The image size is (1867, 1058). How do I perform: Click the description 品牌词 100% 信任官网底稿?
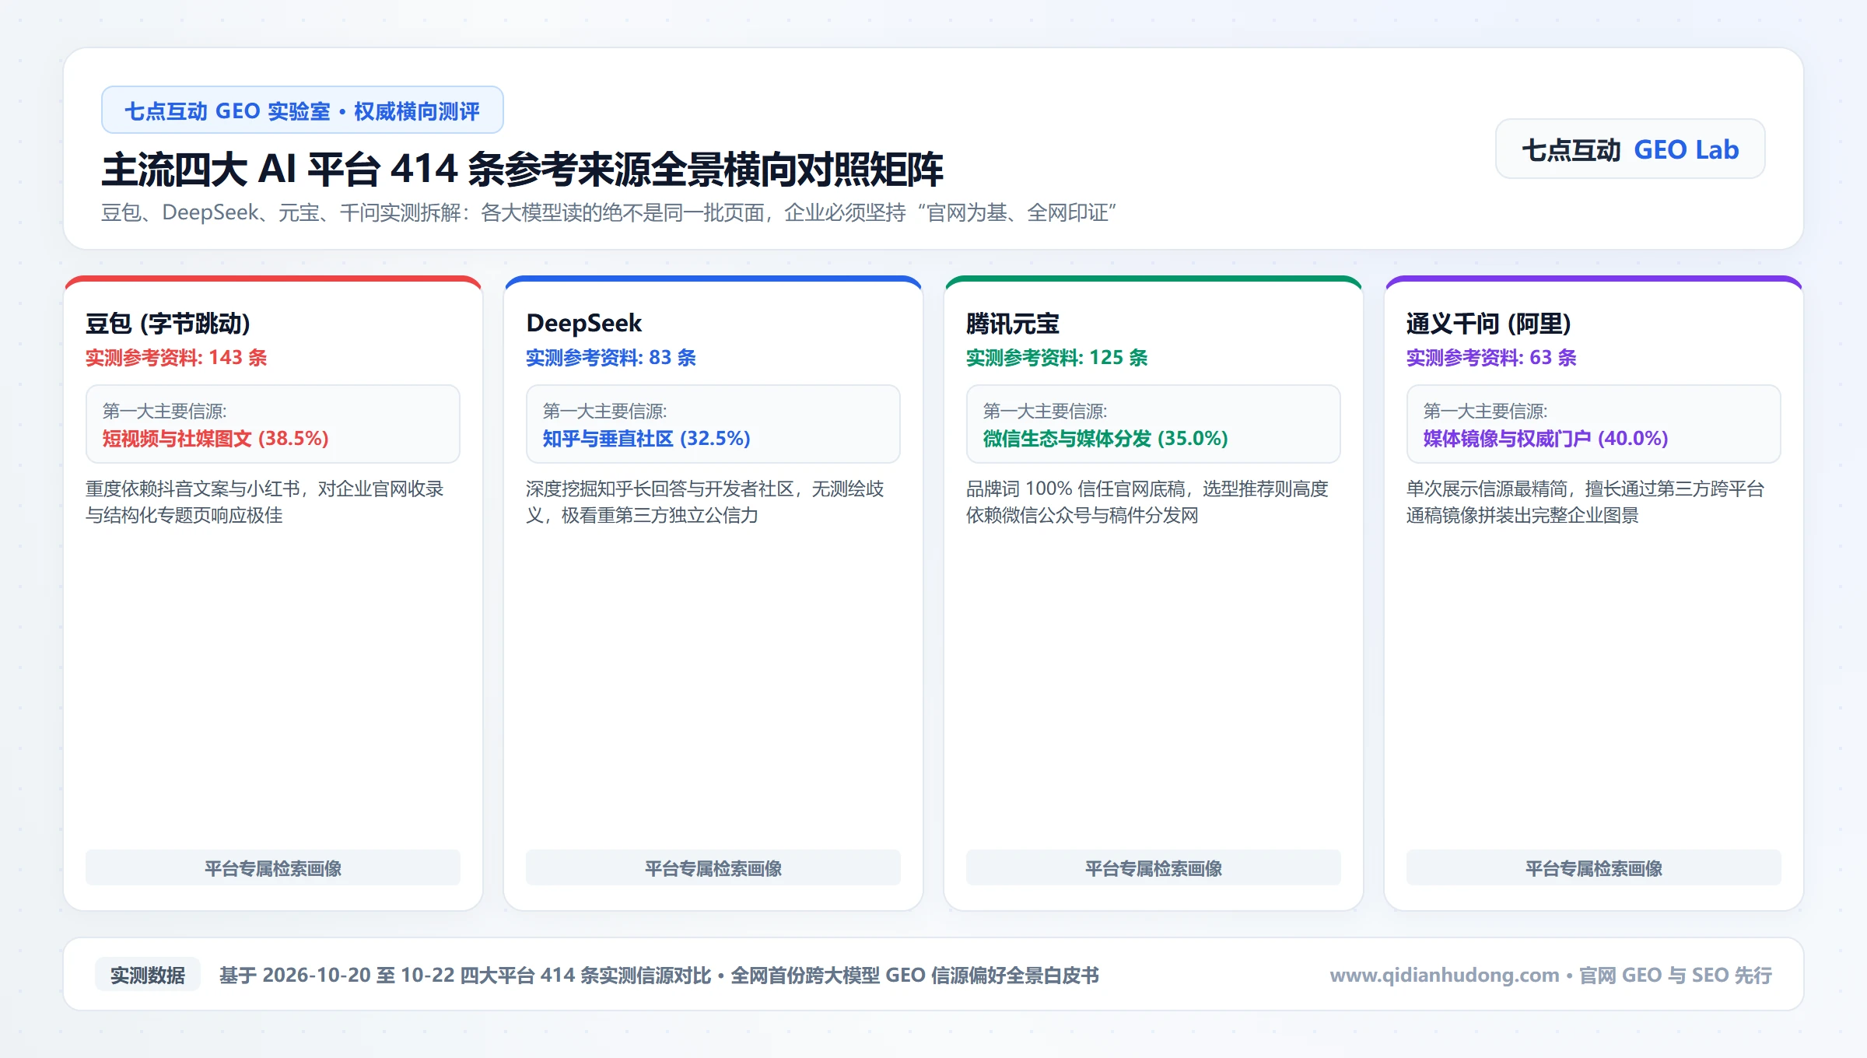point(1147,502)
